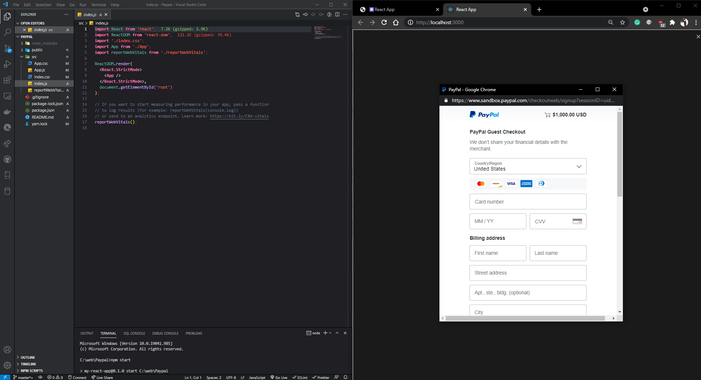The image size is (701, 380).
Task: Maximize the panel with the chevron-up icon
Action: [x=337, y=333]
